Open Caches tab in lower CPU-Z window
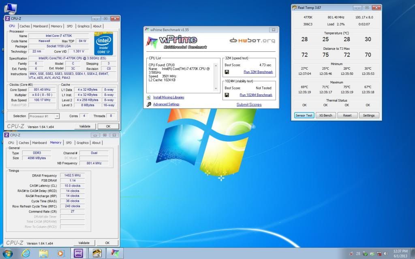This screenshot has width=415, height=259. (x=24, y=143)
